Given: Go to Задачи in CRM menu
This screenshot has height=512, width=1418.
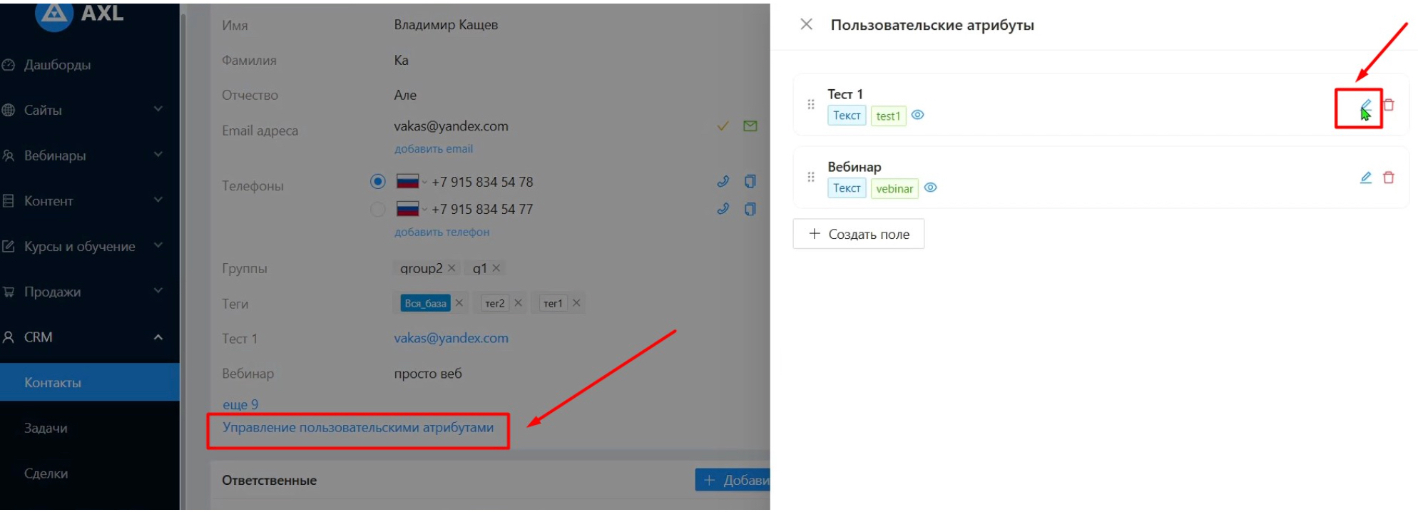Looking at the screenshot, I should (46, 428).
